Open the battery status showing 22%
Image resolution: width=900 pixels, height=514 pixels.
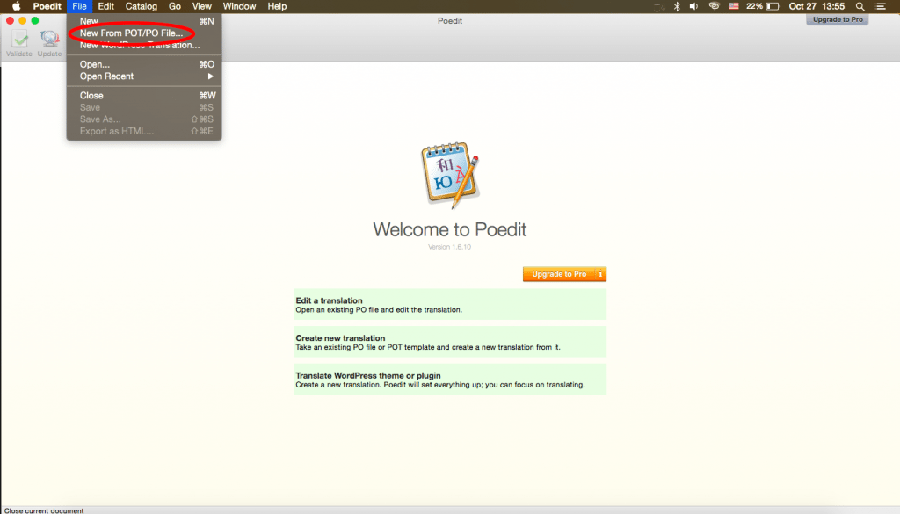click(x=761, y=6)
